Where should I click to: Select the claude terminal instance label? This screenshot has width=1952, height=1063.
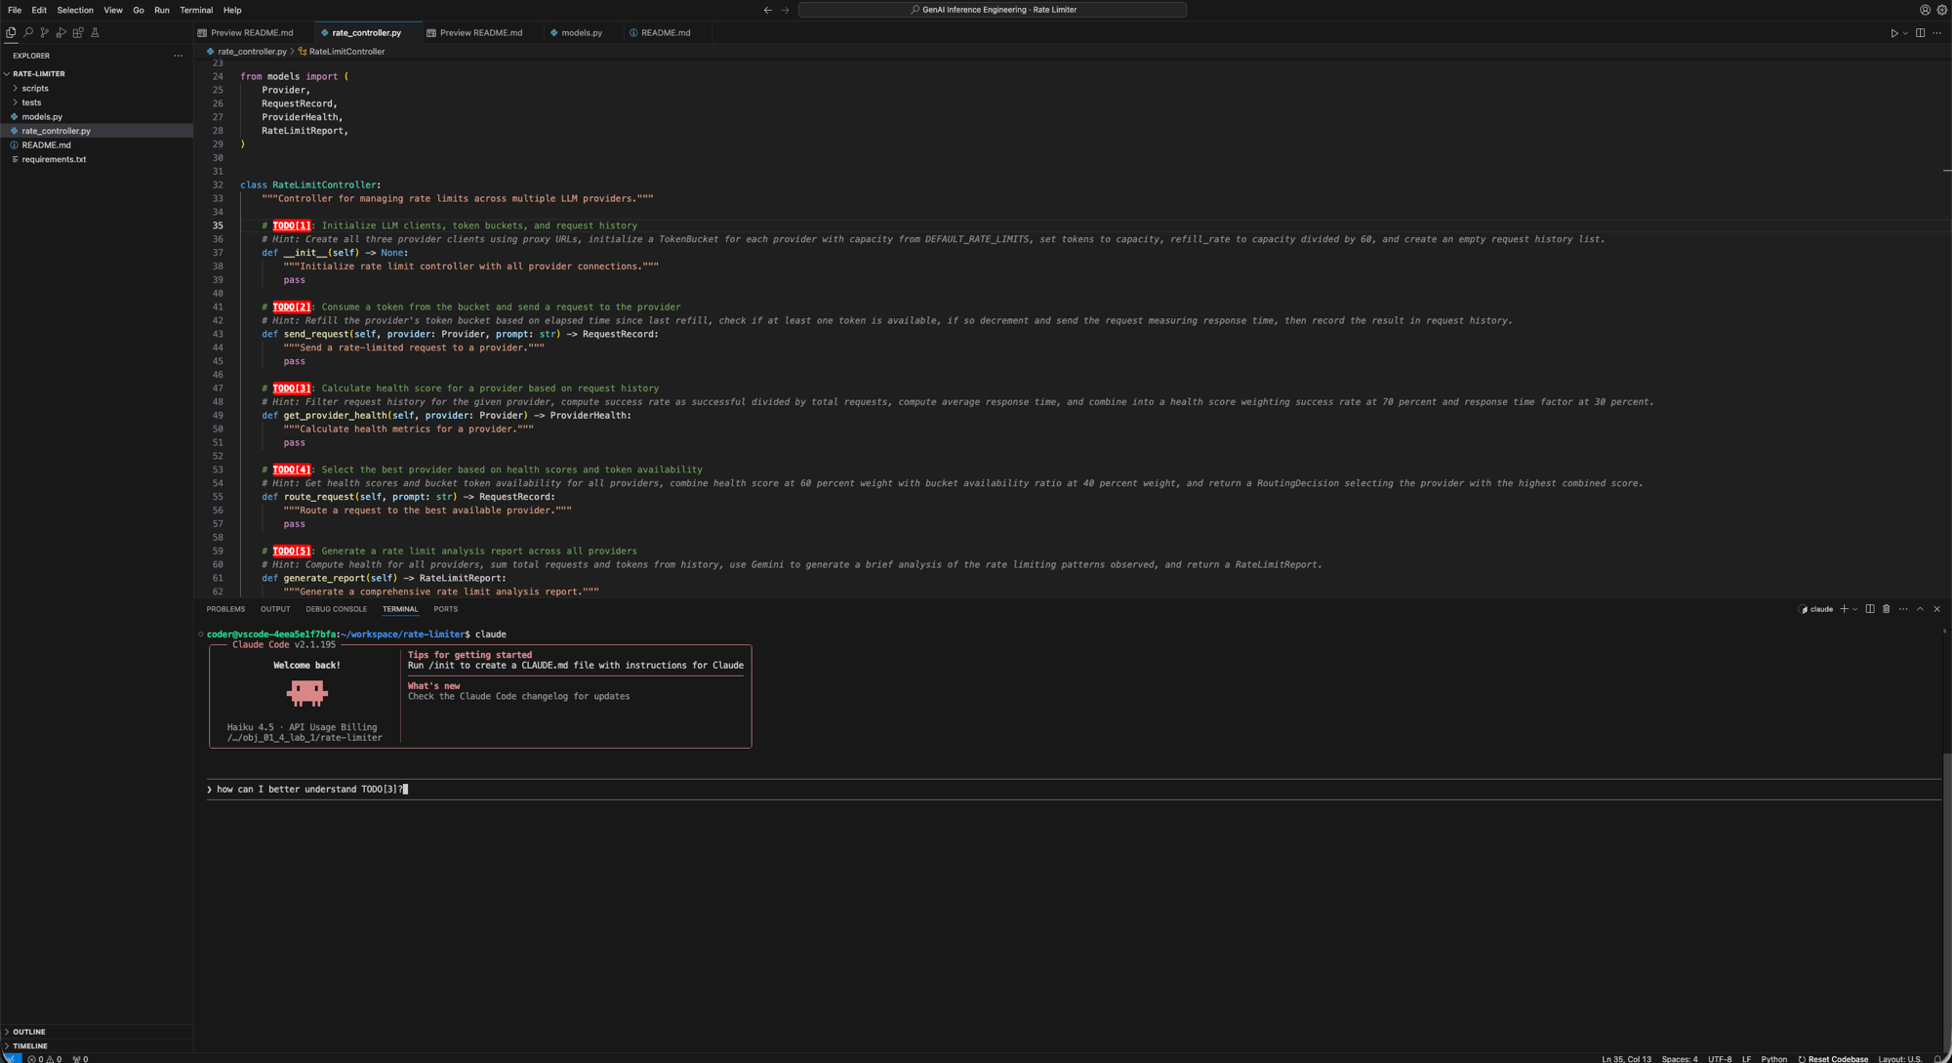coord(1816,609)
